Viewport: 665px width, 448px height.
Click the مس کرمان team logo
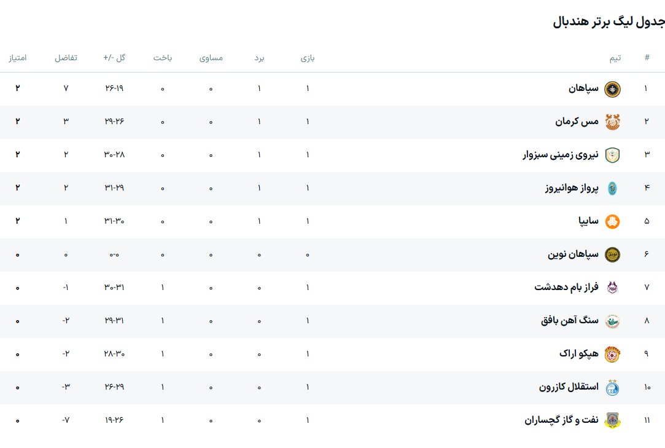coord(612,122)
